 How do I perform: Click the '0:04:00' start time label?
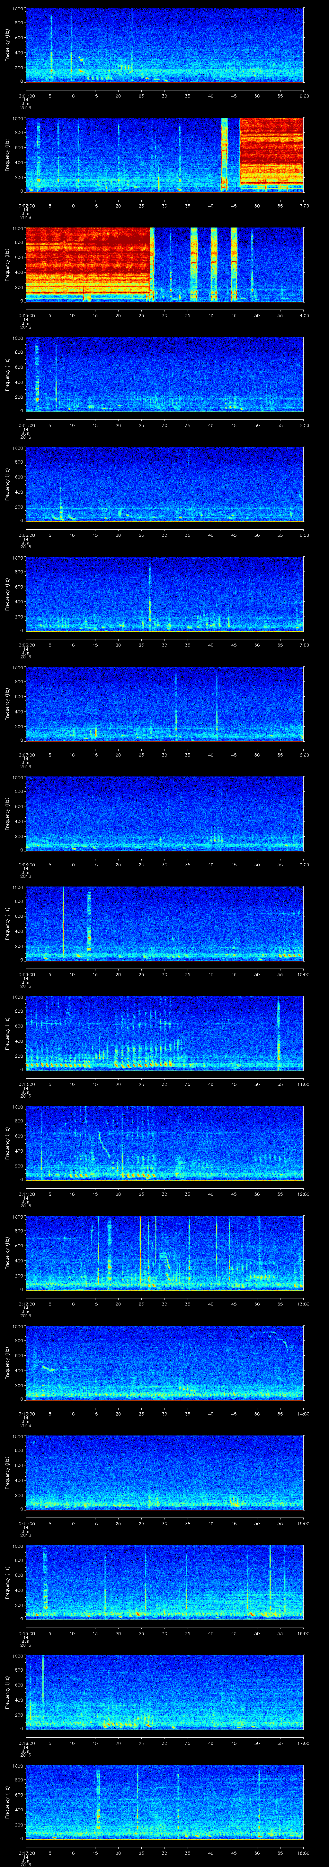[x=26, y=425]
